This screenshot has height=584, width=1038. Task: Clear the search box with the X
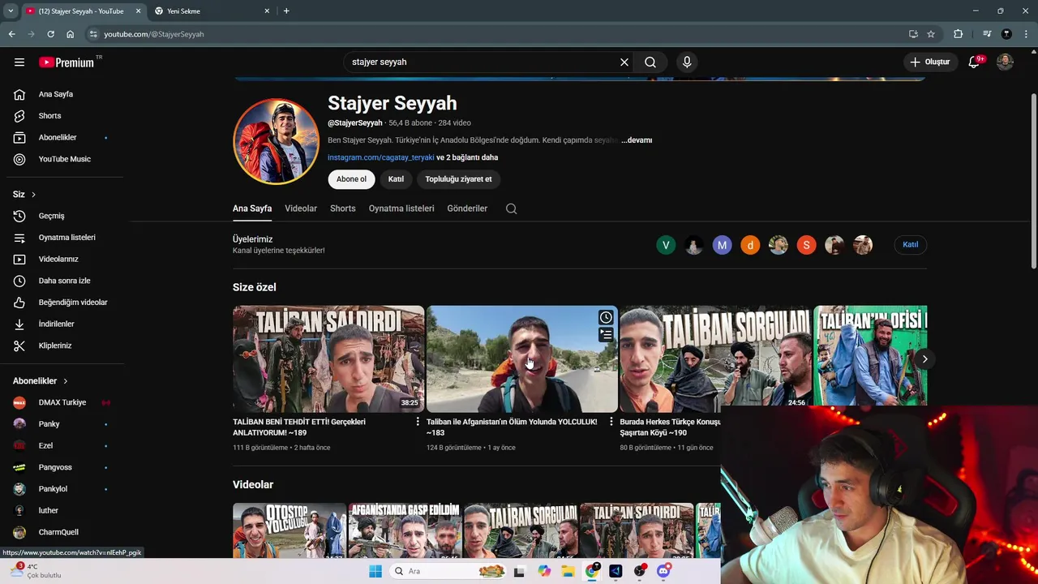click(624, 62)
